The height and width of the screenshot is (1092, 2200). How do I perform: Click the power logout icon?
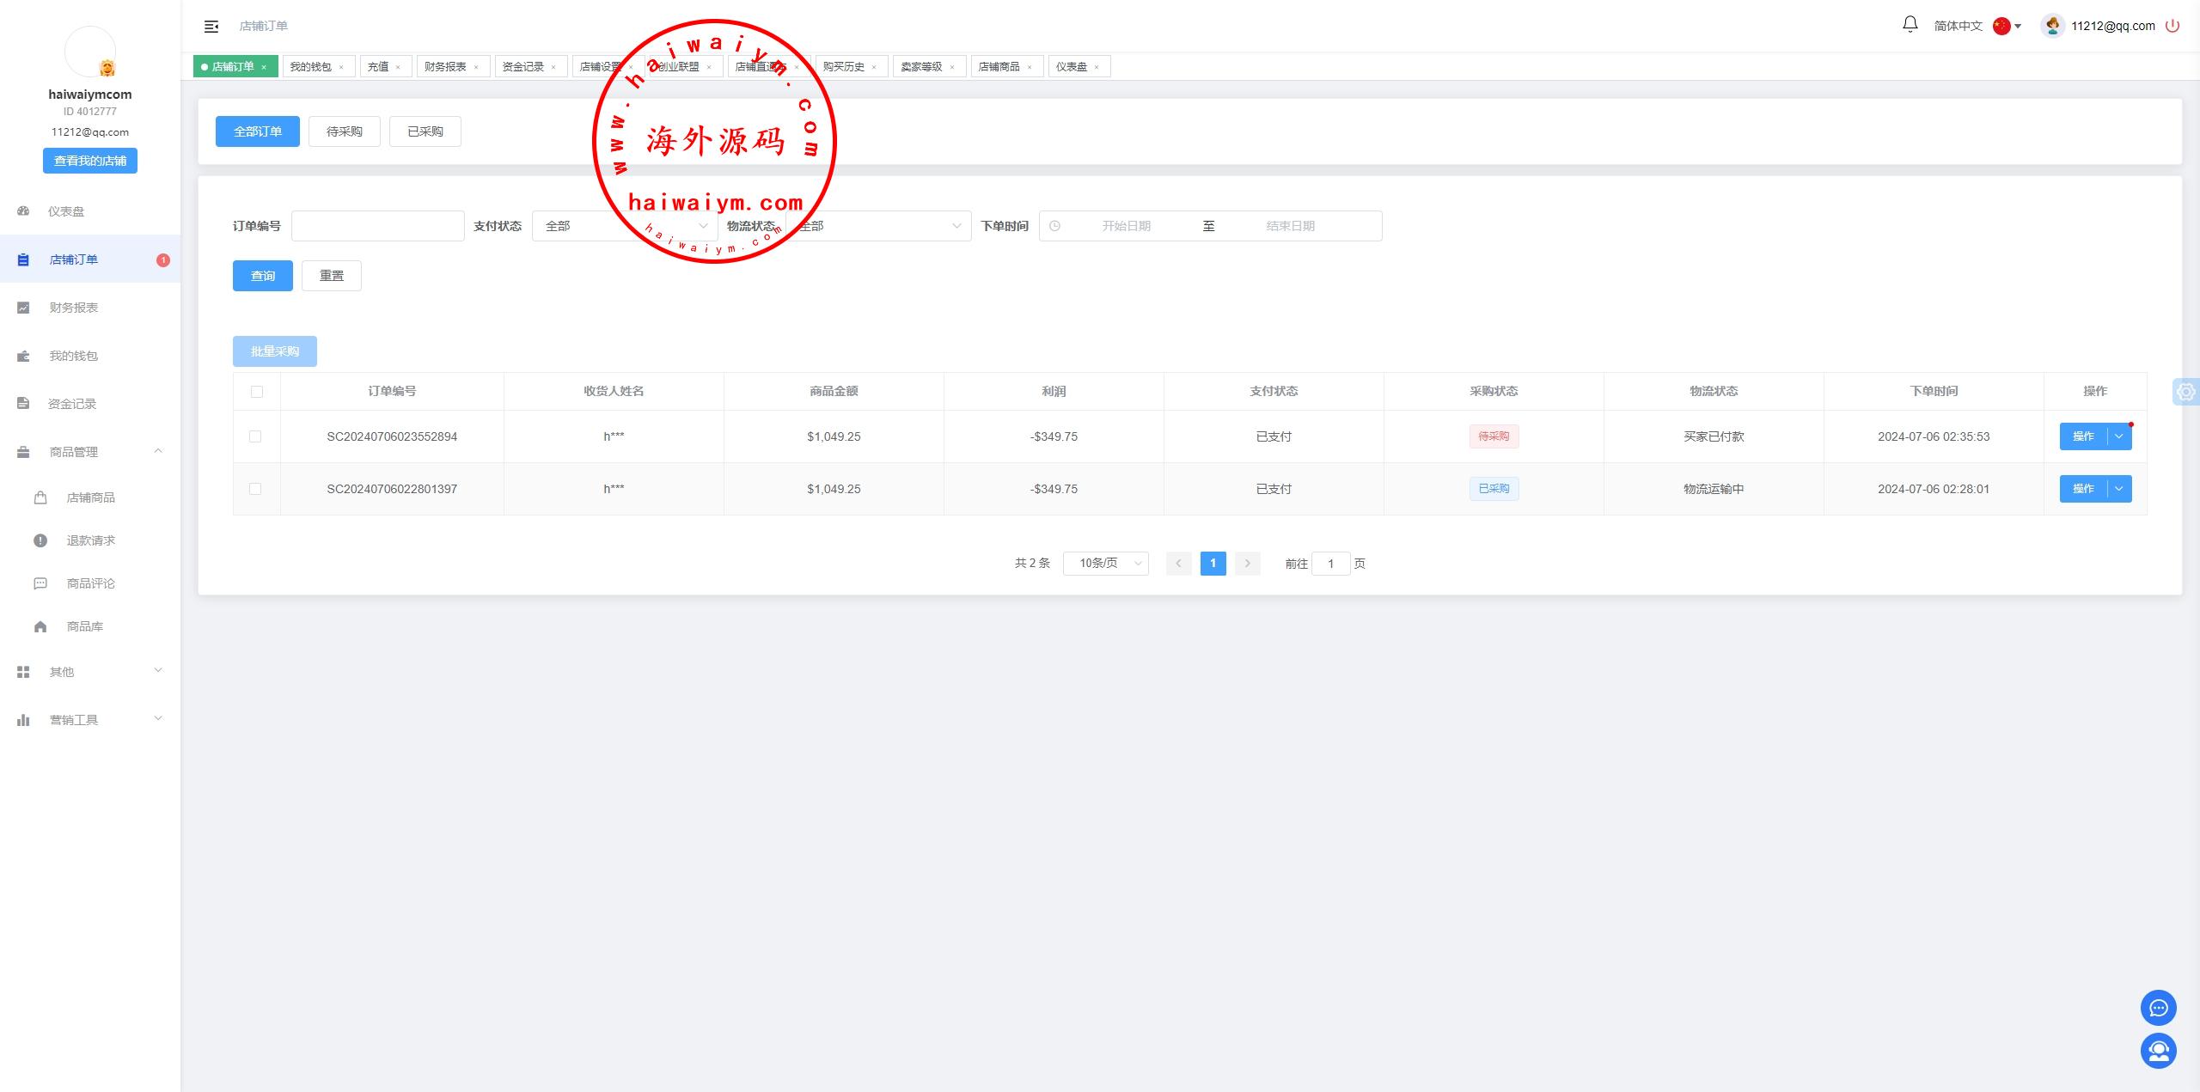pyautogui.click(x=2172, y=26)
